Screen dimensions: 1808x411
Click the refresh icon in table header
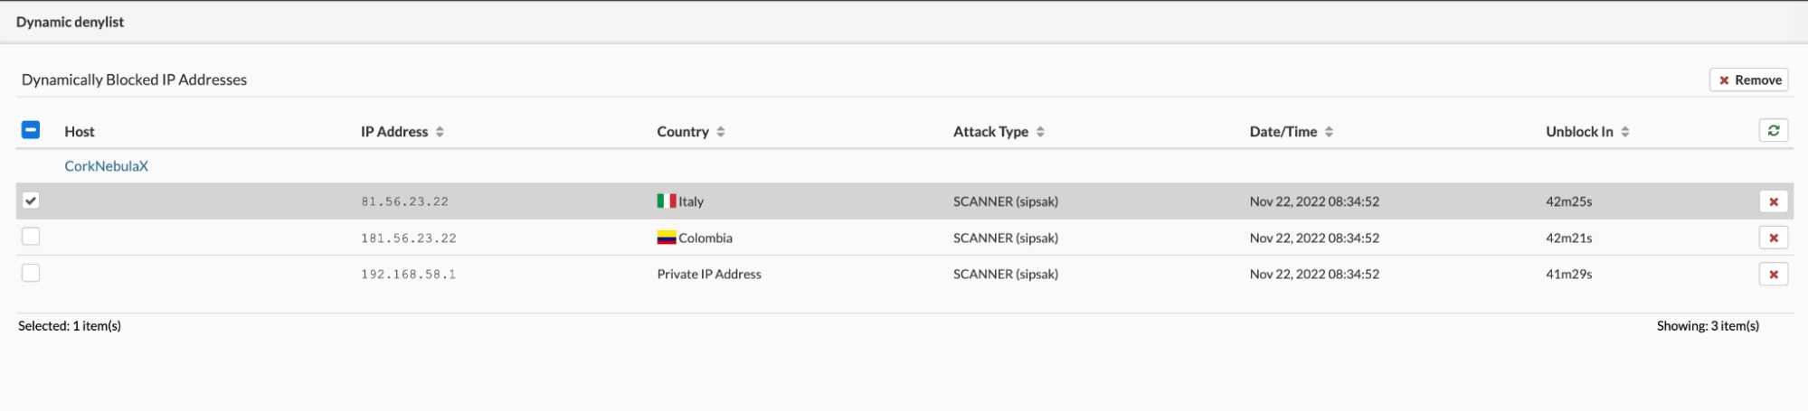pyautogui.click(x=1773, y=131)
